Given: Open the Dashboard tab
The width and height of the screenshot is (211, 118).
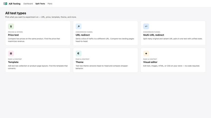Looking at the screenshot, I should pos(28,4).
